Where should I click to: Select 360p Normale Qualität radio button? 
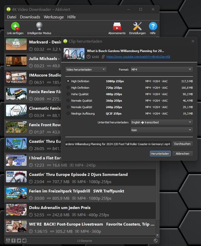68,100
